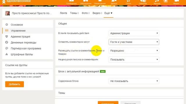The height and width of the screenshot is (104, 186).
Task: Open the 'Содержание блока' dropdown
Action: [134, 81]
